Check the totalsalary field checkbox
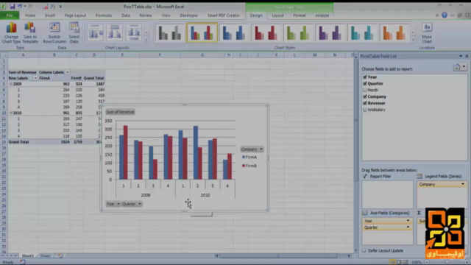This screenshot has height=265, width=471. [x=365, y=110]
